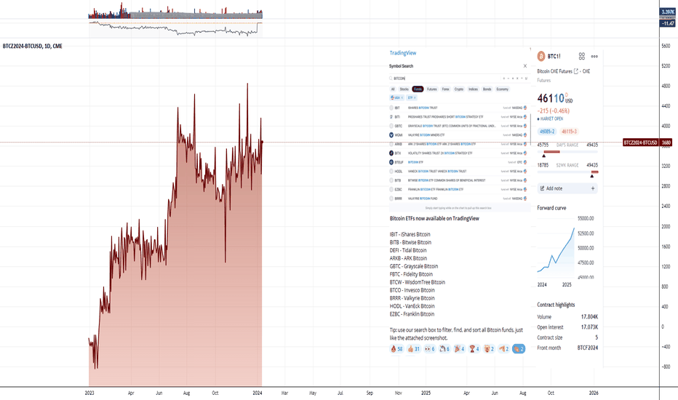Click the BTEUF logo icon
Screen dimensions: 678x400
(x=391, y=162)
